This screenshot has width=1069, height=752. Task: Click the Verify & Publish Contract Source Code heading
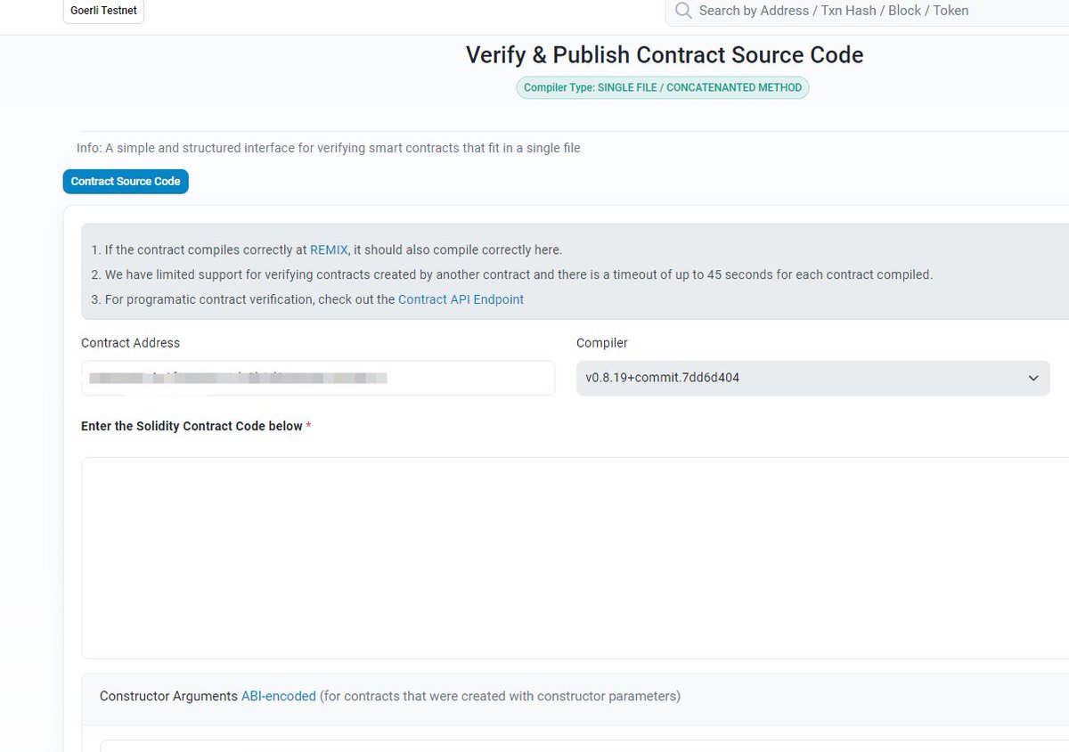(x=665, y=54)
